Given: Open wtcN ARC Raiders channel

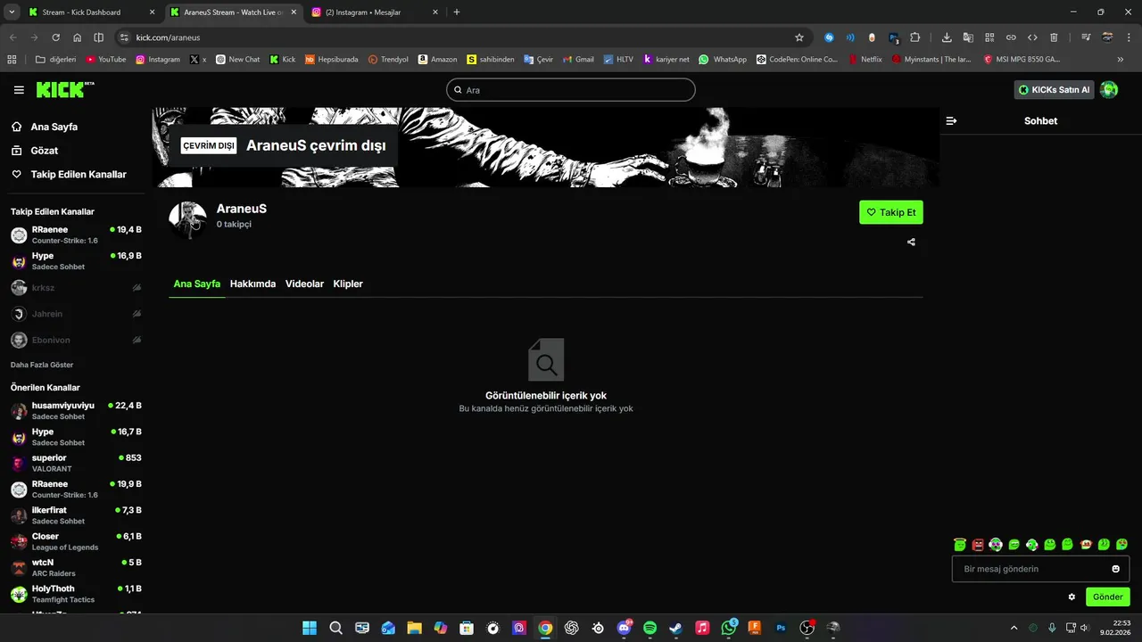Looking at the screenshot, I should pos(76,568).
